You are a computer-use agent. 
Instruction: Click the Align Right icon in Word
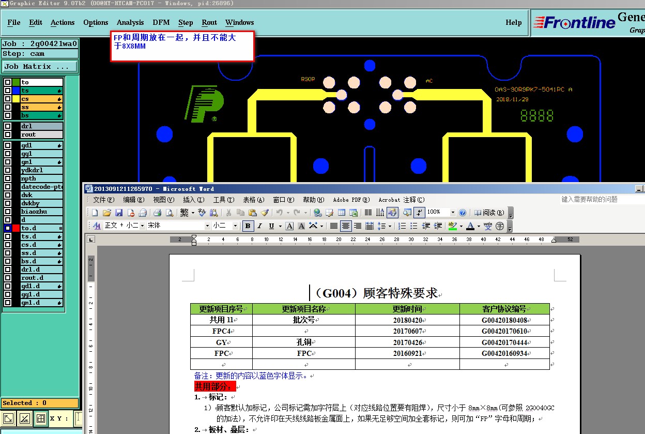coord(358,226)
